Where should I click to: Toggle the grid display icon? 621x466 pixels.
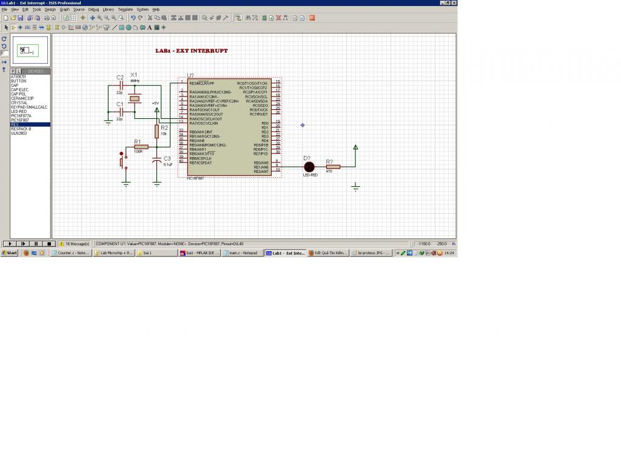74,18
